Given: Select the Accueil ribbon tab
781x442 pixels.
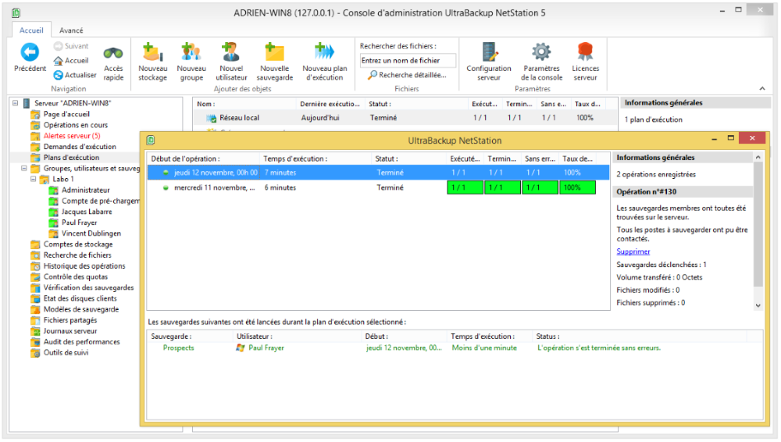Looking at the screenshot, I should point(31,30).
